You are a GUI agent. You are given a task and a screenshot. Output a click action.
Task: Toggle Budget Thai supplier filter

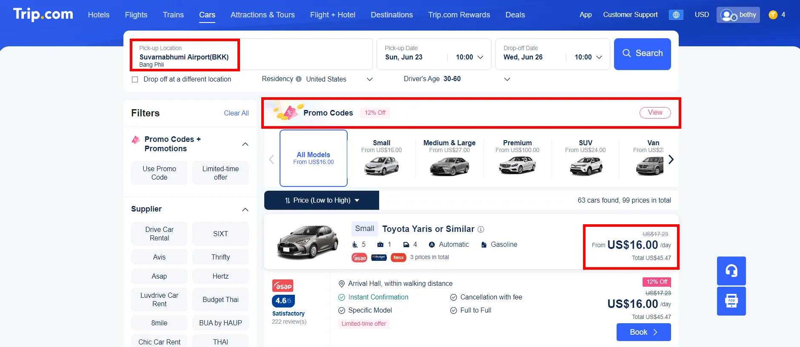tap(220, 299)
